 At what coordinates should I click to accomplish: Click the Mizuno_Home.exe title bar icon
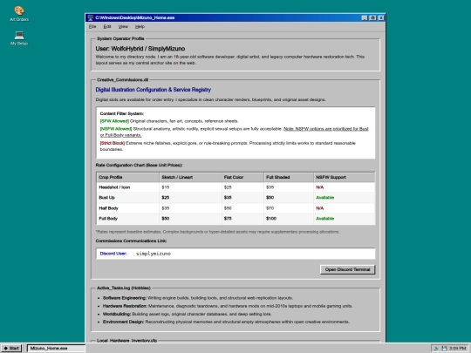[91, 17]
